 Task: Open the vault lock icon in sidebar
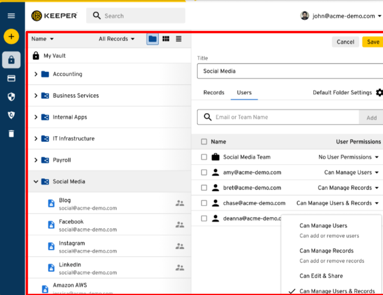coord(11,60)
